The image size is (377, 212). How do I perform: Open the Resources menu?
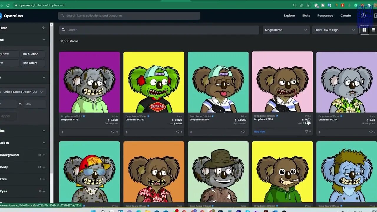coord(325,16)
